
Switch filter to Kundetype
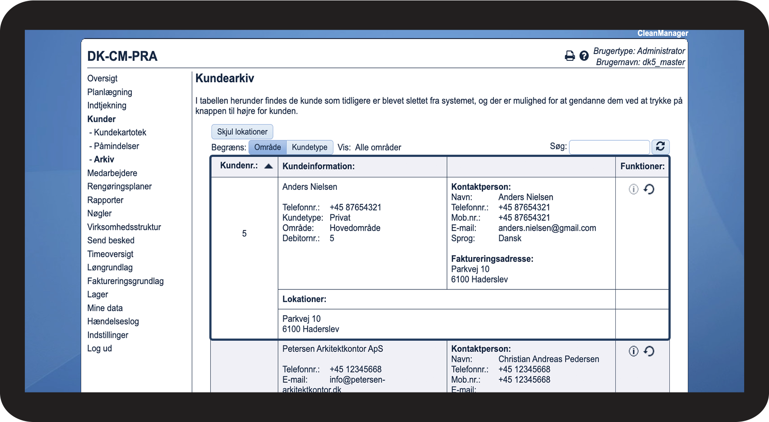309,147
